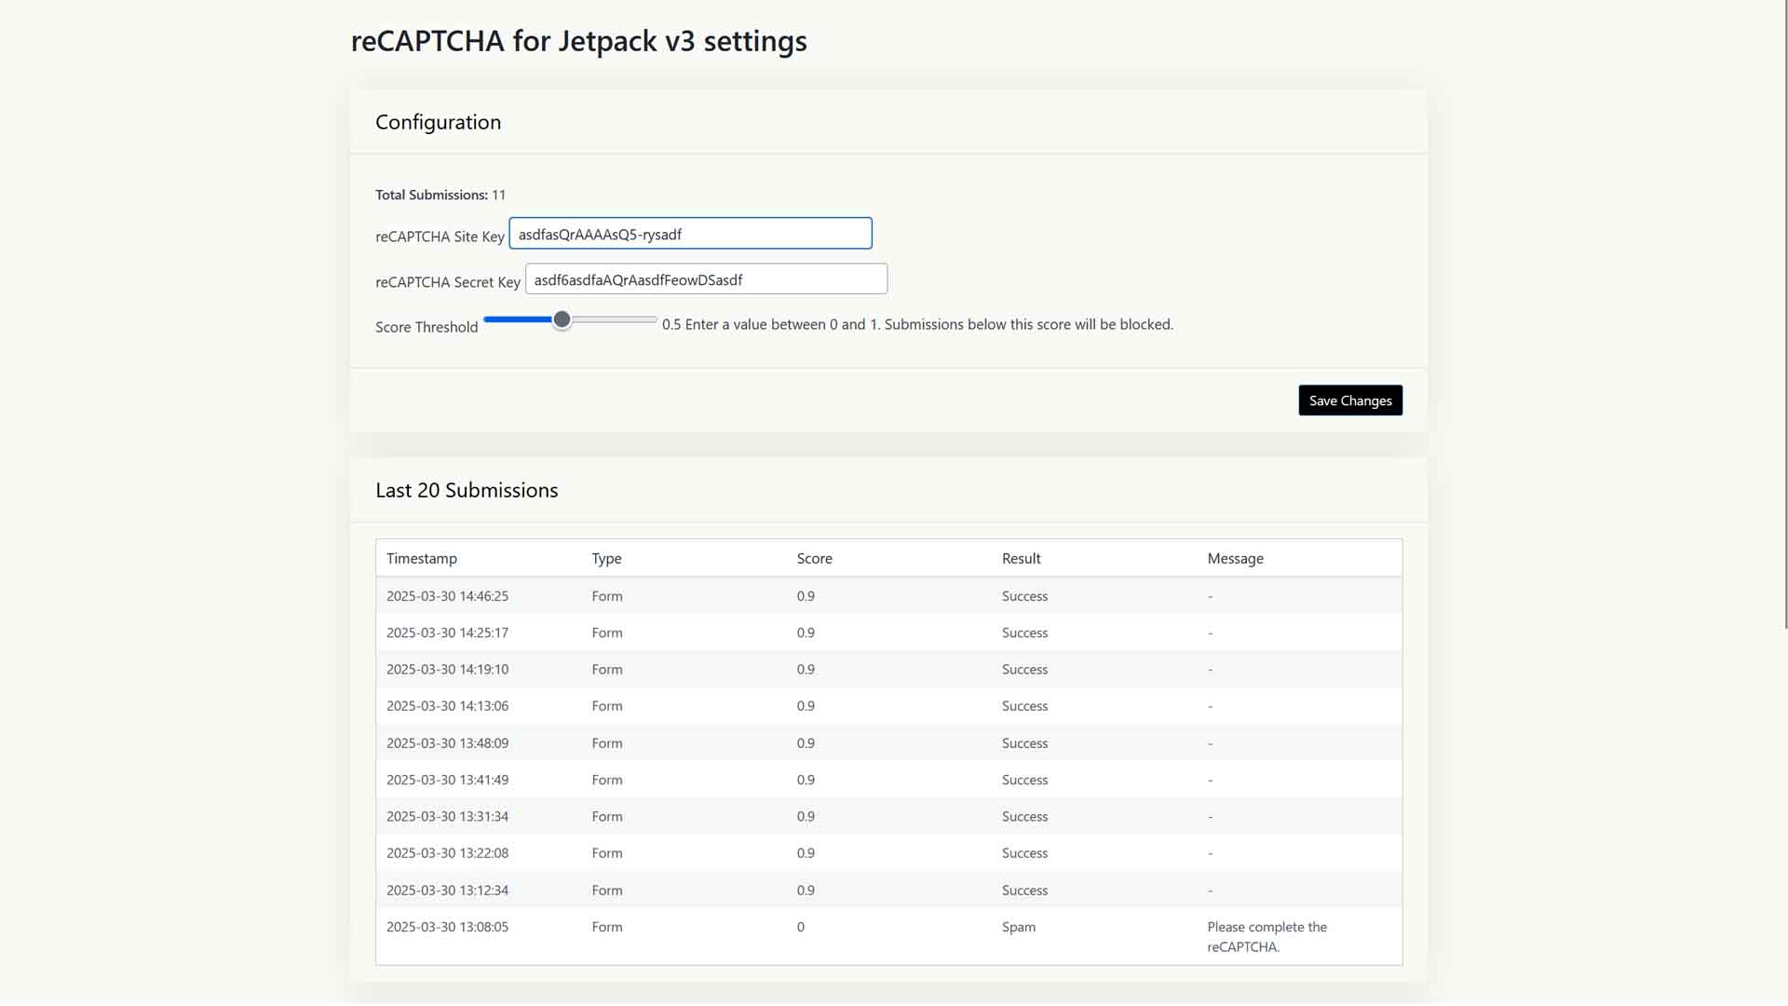Click score 0.9 in the 14:25:17 row
Screen dimensions: 1788x1006
[806, 632]
